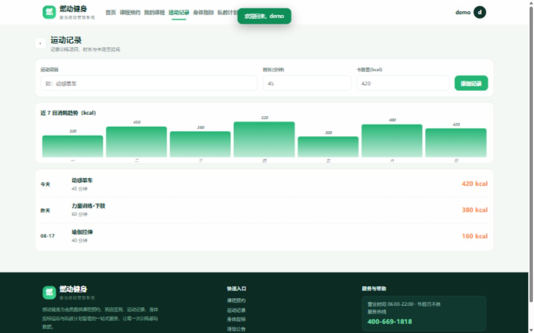Click the 300 kcal bar in chart
Screen dimensions: 534x333
tap(328, 147)
